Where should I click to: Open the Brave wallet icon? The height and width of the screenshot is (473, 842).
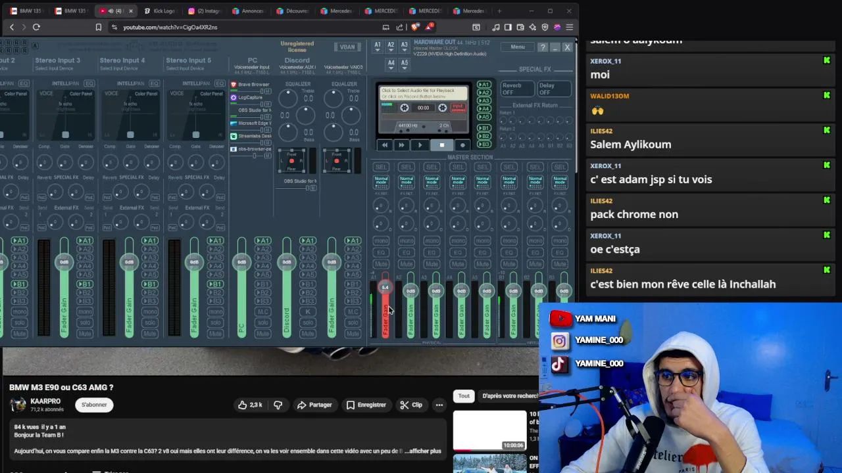click(520, 27)
